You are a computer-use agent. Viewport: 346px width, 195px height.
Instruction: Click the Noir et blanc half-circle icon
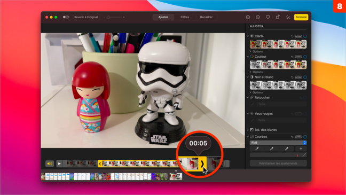[252, 77]
